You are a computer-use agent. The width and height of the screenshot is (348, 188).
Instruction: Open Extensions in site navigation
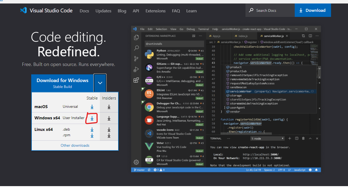tap(156, 11)
